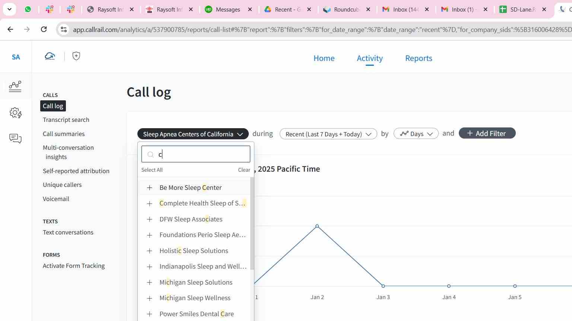Open Call log in sidebar
This screenshot has height=321, width=572.
(x=53, y=106)
